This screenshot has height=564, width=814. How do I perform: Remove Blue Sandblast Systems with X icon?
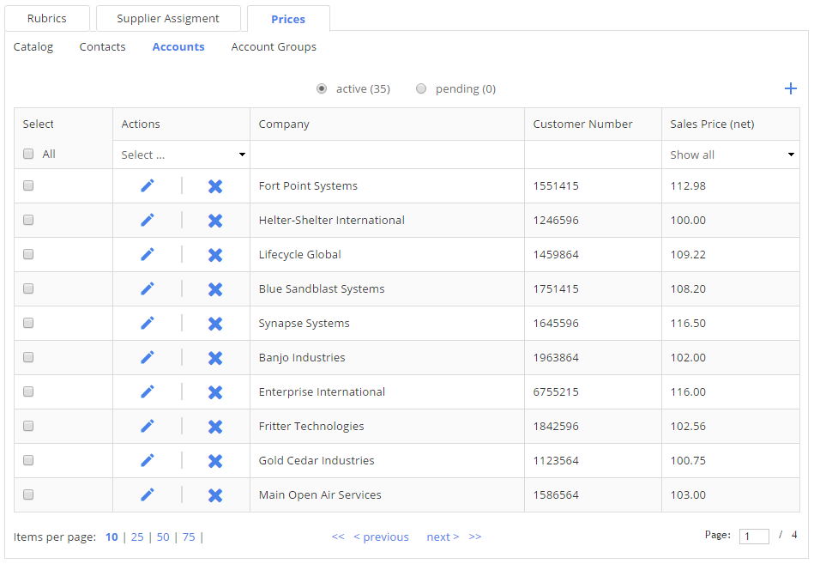[215, 289]
